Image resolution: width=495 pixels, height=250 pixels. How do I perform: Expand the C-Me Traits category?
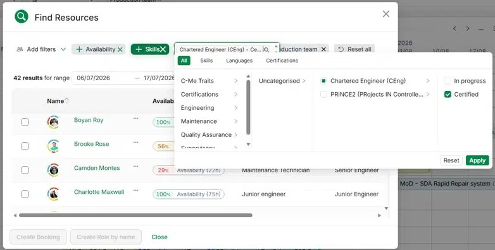[x=210, y=81]
